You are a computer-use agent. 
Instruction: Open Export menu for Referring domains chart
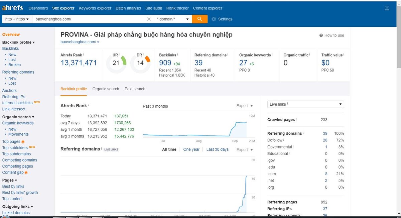click(245, 150)
